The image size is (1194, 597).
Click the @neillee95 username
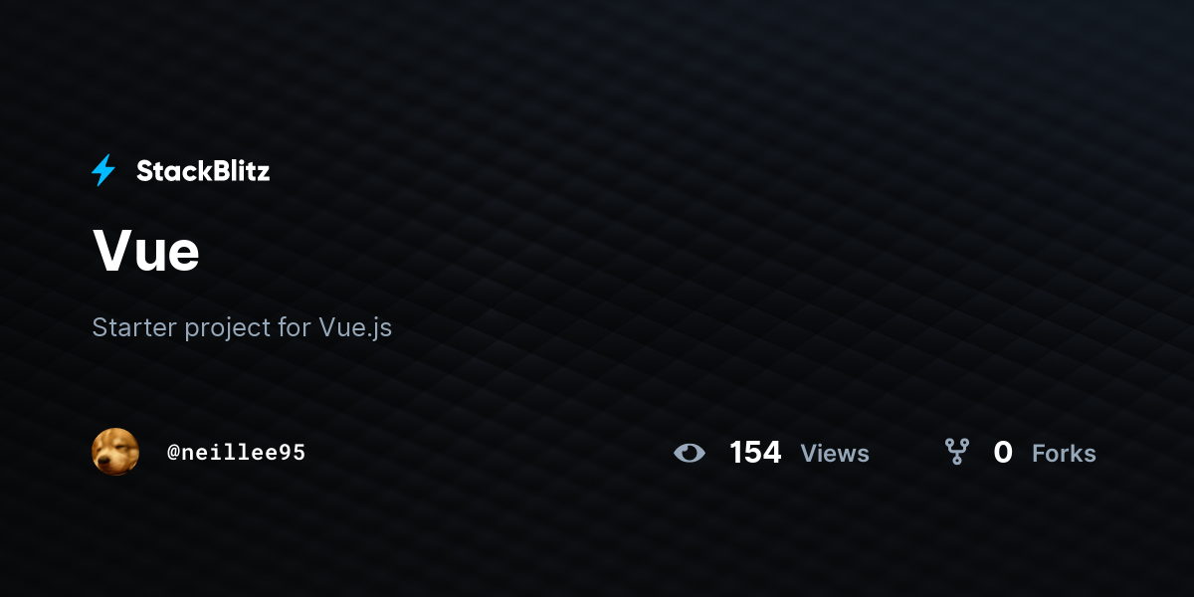236,453
